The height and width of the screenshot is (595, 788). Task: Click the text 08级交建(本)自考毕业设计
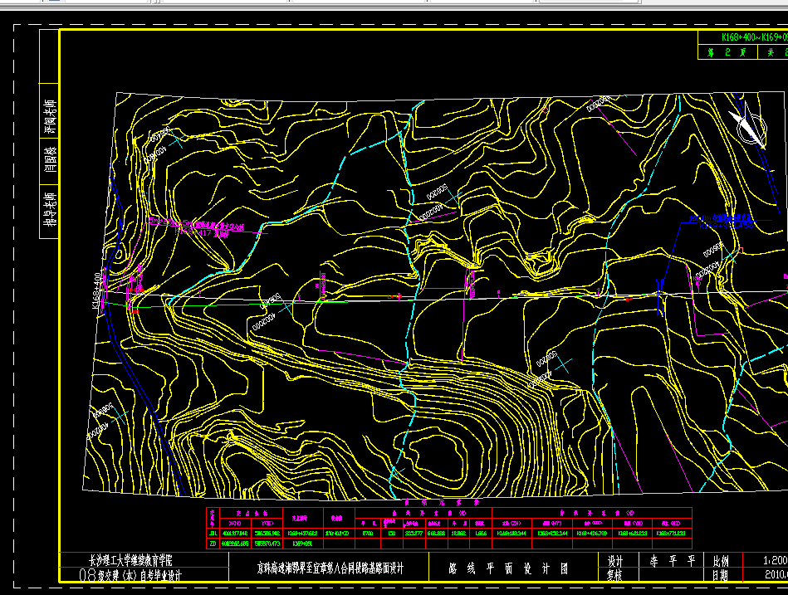[x=130, y=575]
